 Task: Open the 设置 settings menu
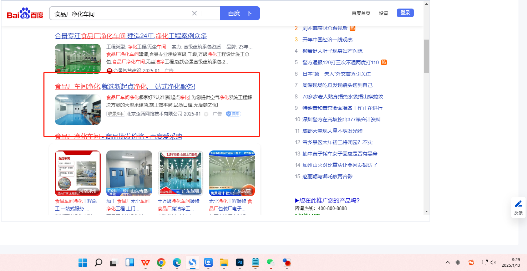coord(384,13)
